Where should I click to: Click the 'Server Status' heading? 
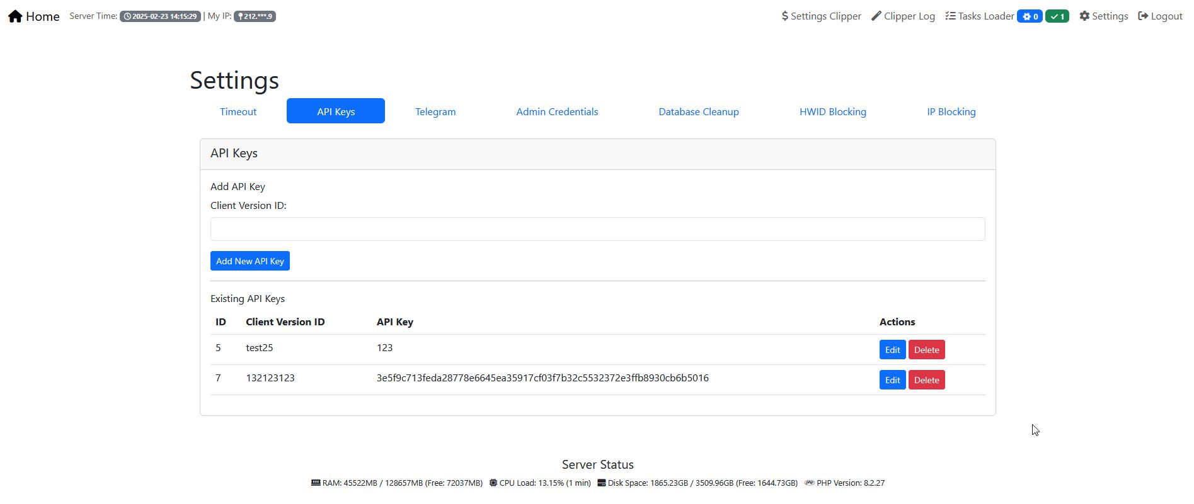click(x=598, y=465)
